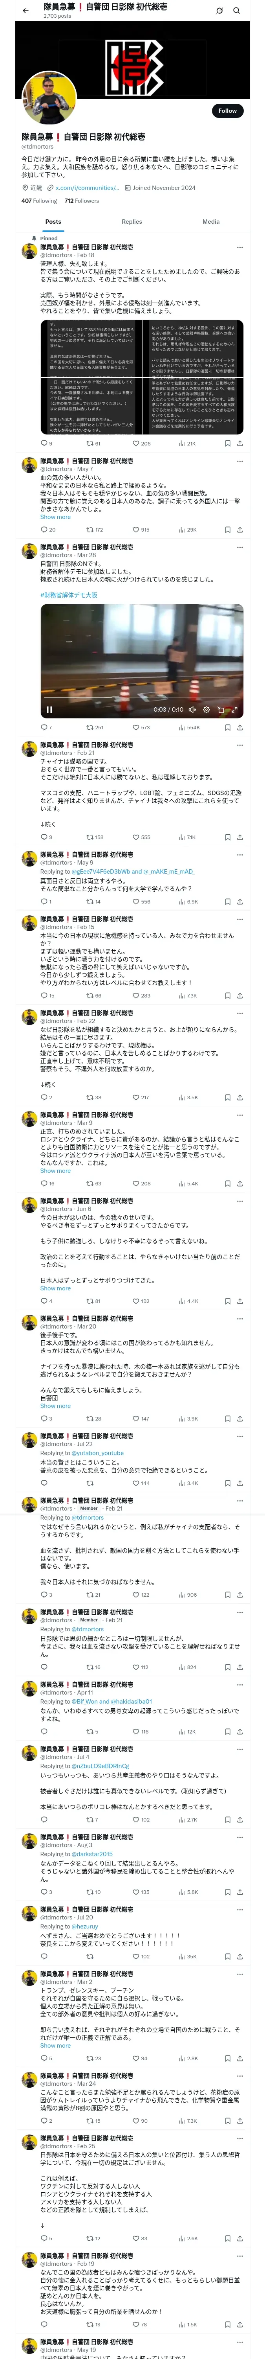265x2359 pixels.
Task: Open the x.com communities profile link
Action: 87,188
